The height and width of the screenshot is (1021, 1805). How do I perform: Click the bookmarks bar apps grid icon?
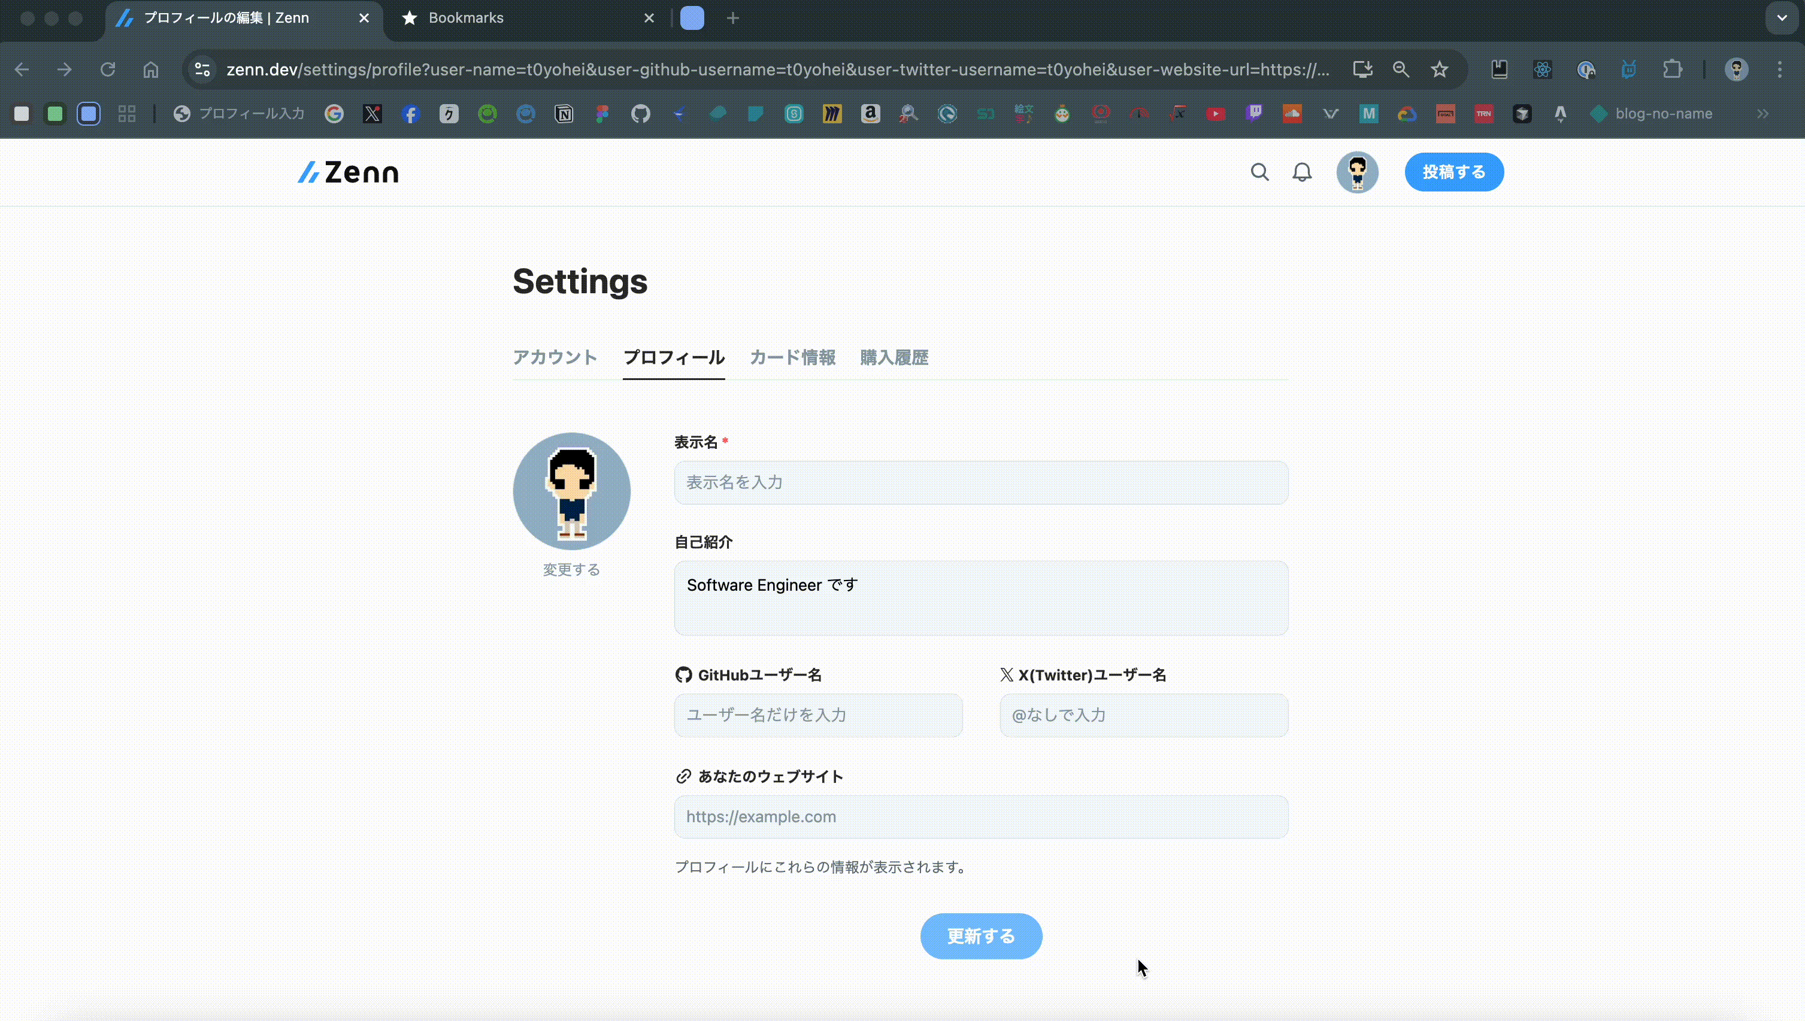click(x=127, y=114)
